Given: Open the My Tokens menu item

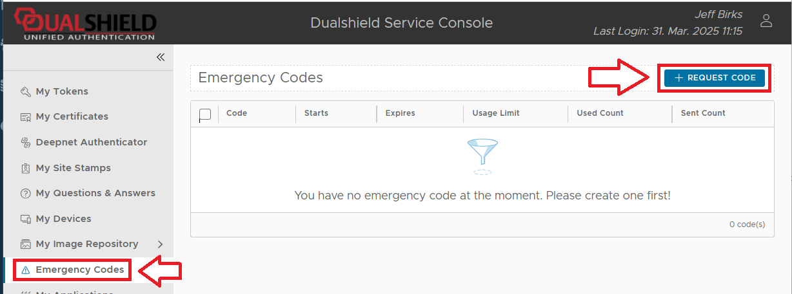Looking at the screenshot, I should pyautogui.click(x=62, y=91).
